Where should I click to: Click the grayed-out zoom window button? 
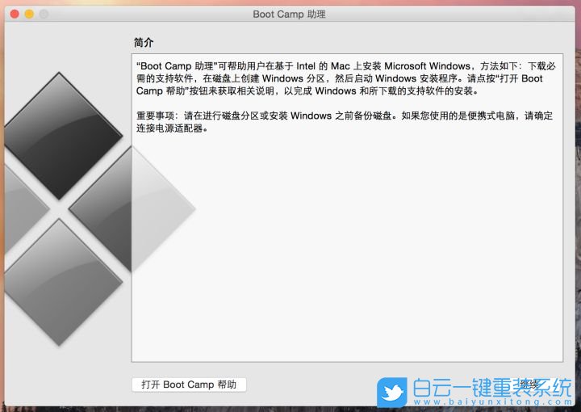pyautogui.click(x=44, y=15)
